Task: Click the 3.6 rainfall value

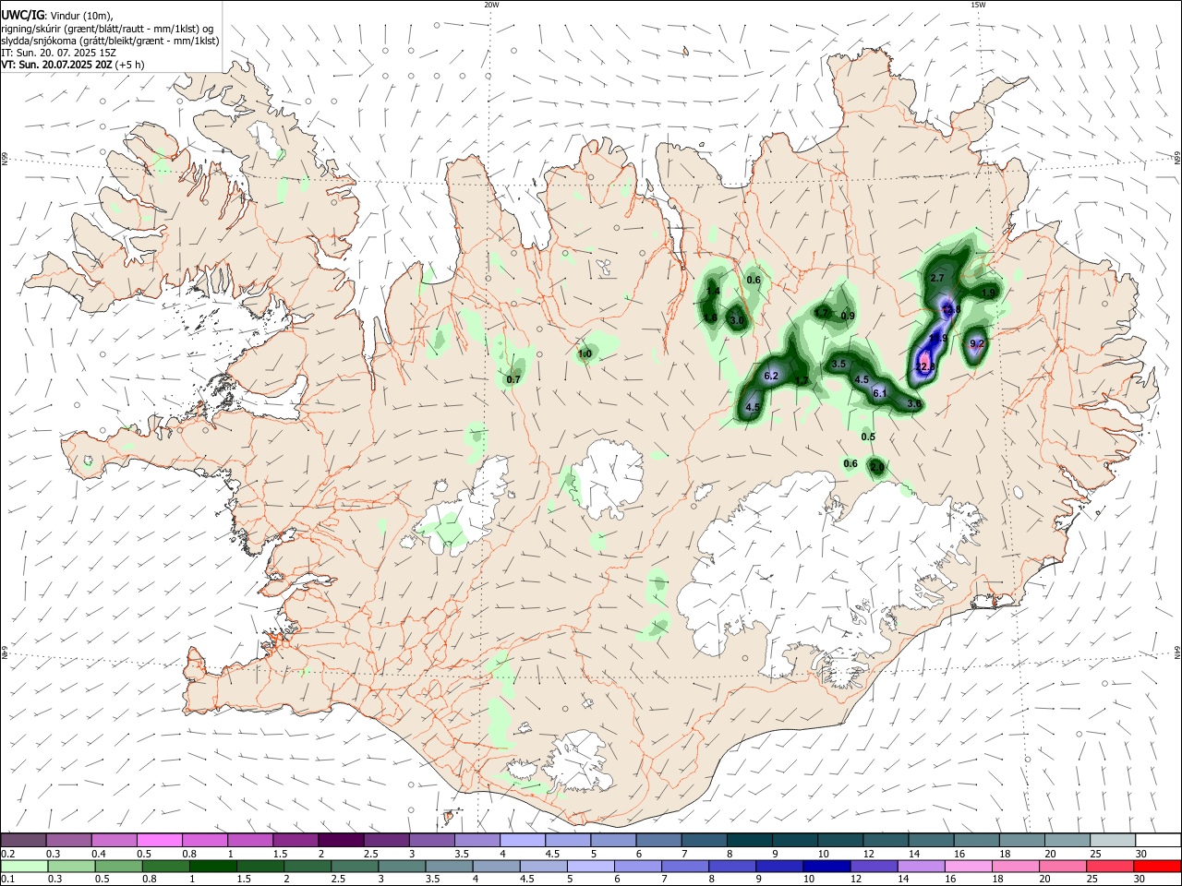Action: pyautogui.click(x=914, y=403)
